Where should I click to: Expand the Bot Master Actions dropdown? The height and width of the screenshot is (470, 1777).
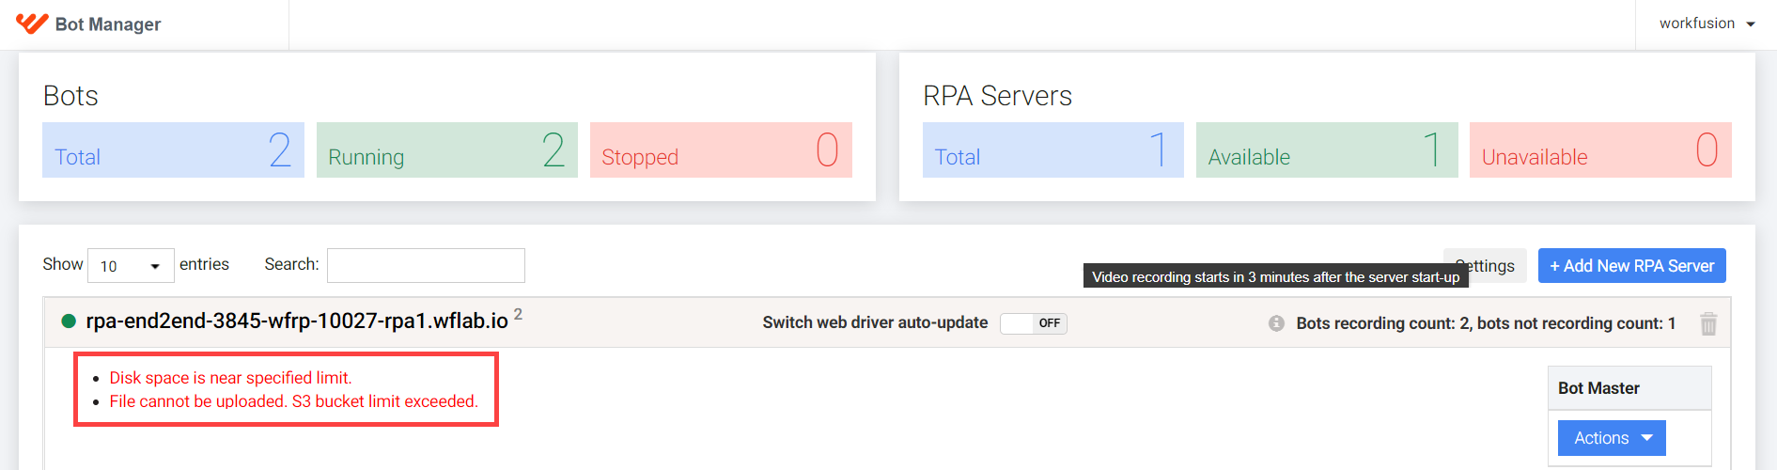1612,438
